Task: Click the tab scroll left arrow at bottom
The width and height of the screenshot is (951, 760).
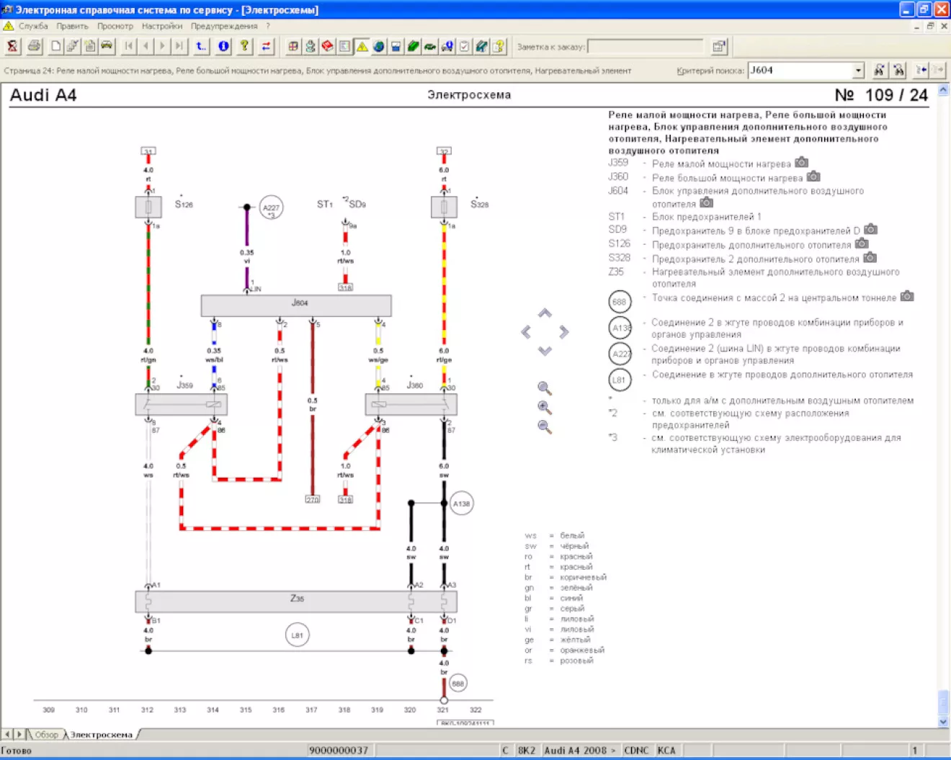Action: click(7, 734)
